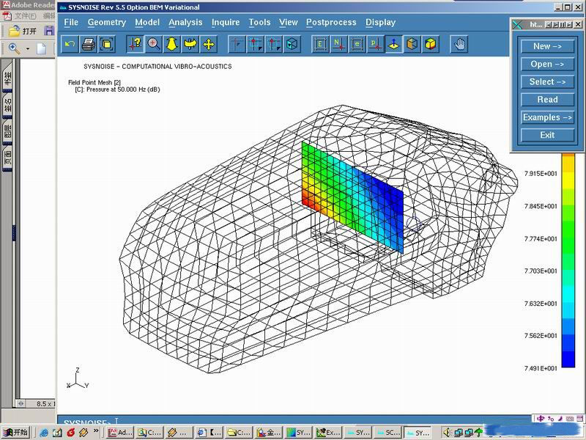Click the volume speaker tray icon
The width and height of the screenshot is (586, 440).
(x=448, y=433)
